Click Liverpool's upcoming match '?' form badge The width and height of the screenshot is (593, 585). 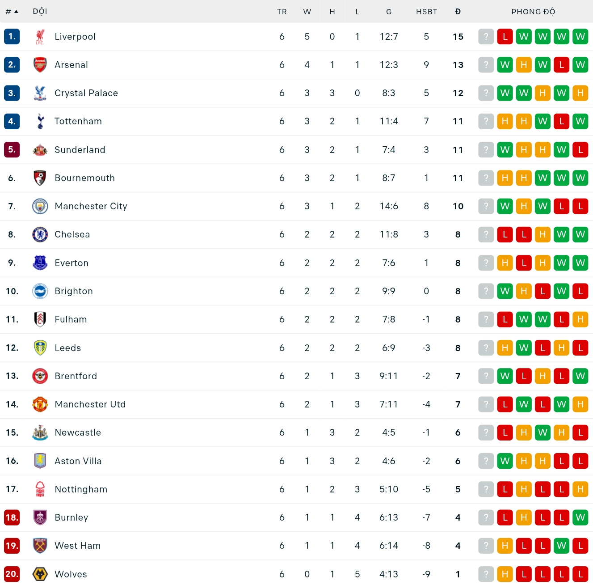coord(486,37)
